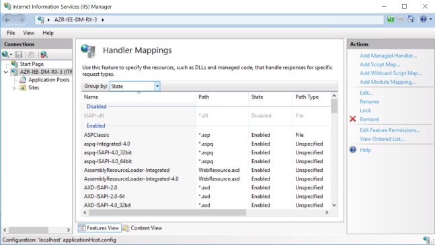The image size is (435, 245).
Task: Click Add Module Mapping link
Action: [387, 82]
